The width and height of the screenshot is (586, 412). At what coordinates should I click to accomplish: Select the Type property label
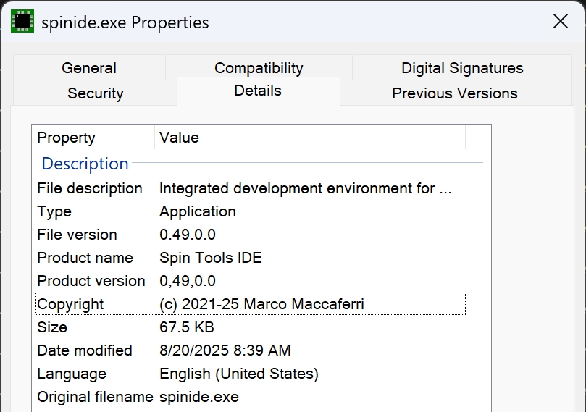tap(54, 211)
